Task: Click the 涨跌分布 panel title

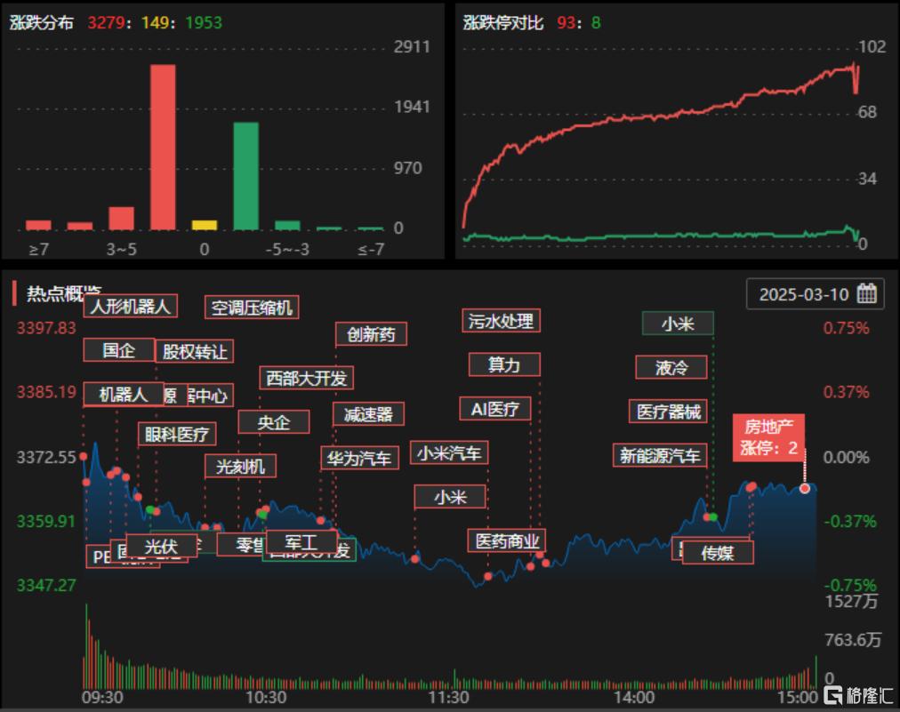Action: click(41, 22)
